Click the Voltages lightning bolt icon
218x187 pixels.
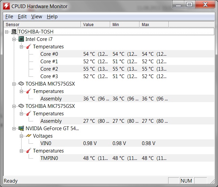pyautogui.click(x=29, y=136)
